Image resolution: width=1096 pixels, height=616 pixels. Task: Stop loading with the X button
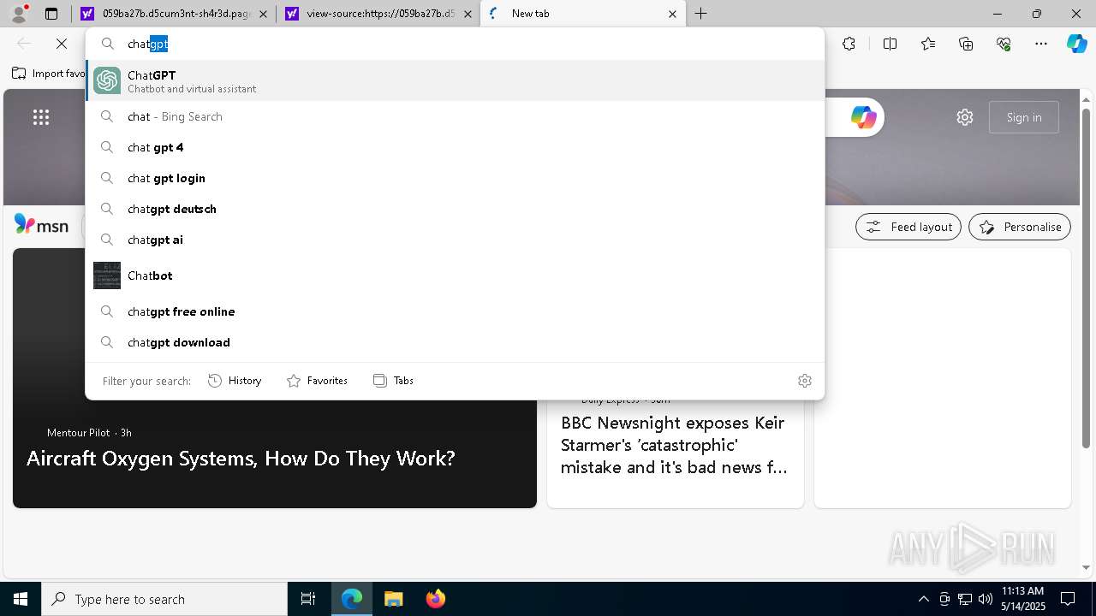tap(62, 44)
